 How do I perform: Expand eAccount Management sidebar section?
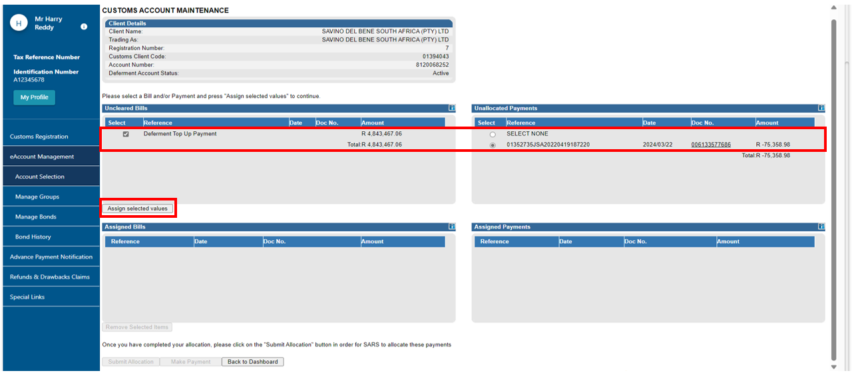[42, 157]
